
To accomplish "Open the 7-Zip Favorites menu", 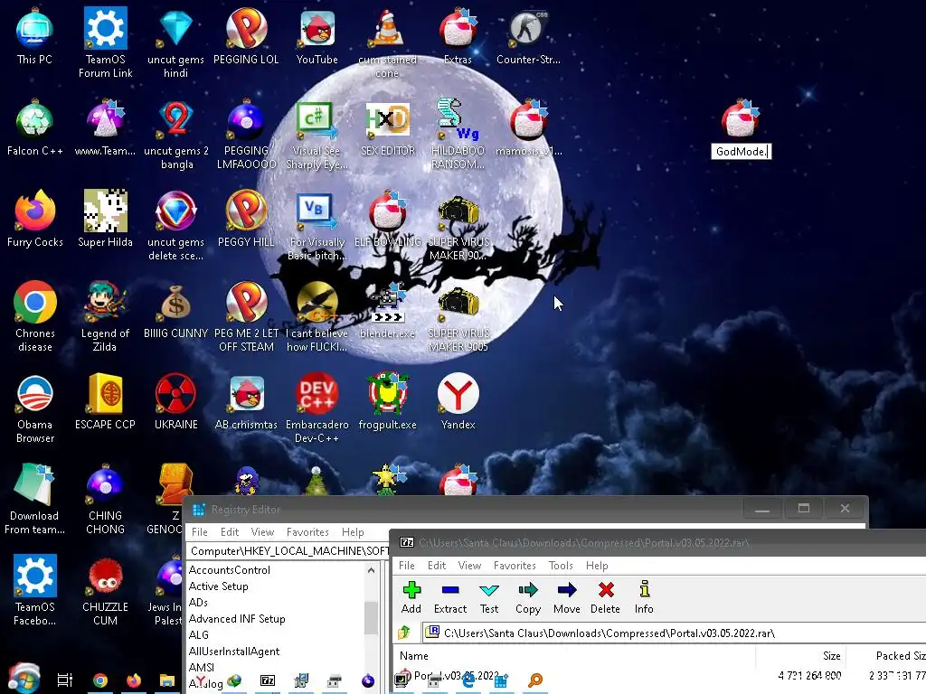I will [x=515, y=566].
